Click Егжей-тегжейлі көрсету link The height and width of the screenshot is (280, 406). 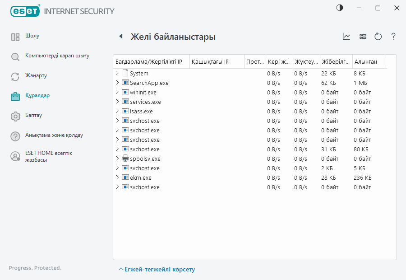157,270
